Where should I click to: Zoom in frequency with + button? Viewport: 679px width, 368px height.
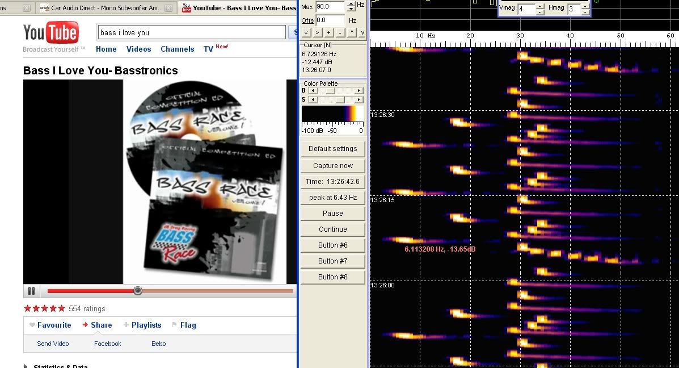point(328,32)
